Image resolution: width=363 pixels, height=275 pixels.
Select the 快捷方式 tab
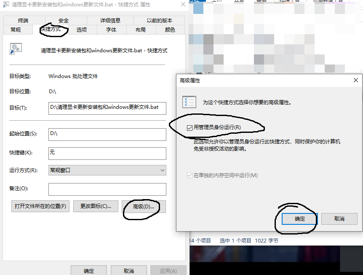pos(51,29)
